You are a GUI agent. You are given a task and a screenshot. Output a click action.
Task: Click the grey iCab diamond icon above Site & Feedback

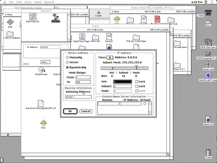(10, 22)
